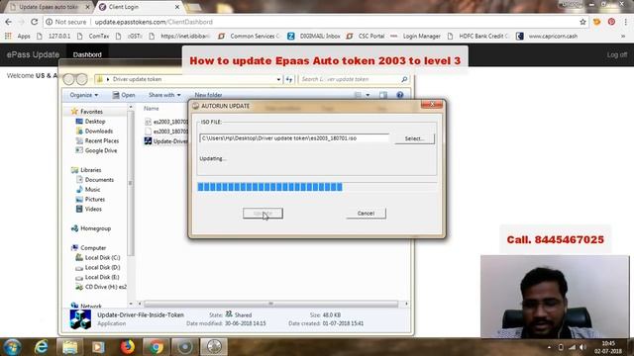Viewport: 634px width, 356px height.
Task: Click the browser address bar URL
Action: 154,22
